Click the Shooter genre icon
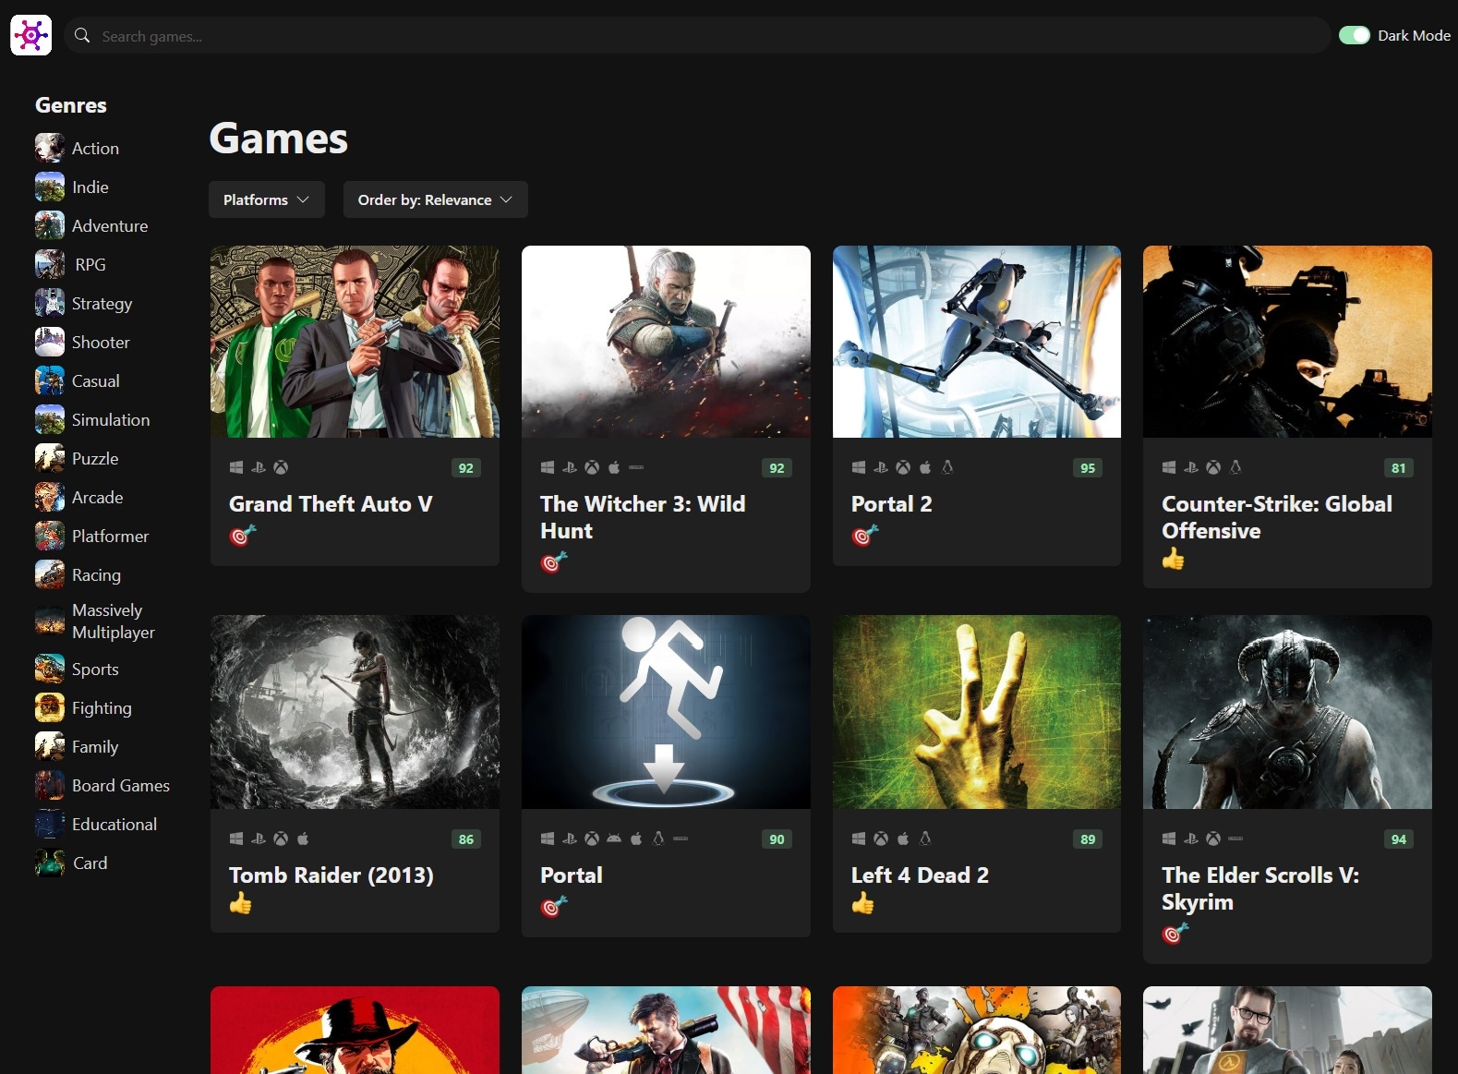Viewport: 1458px width, 1074px height. pyautogui.click(x=50, y=342)
